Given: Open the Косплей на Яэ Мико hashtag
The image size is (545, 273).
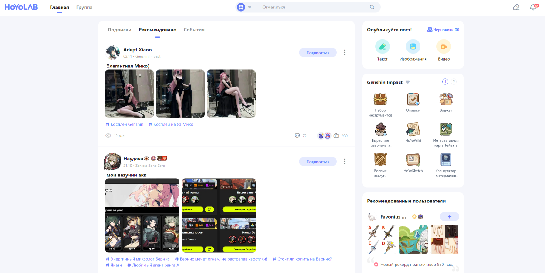Looking at the screenshot, I should 171,124.
